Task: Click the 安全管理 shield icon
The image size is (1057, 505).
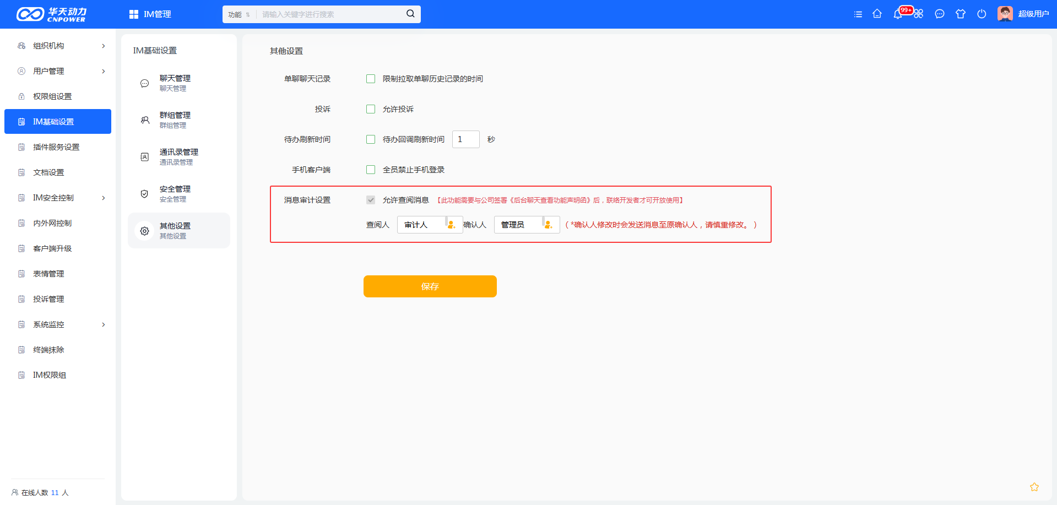Action: [x=144, y=194]
